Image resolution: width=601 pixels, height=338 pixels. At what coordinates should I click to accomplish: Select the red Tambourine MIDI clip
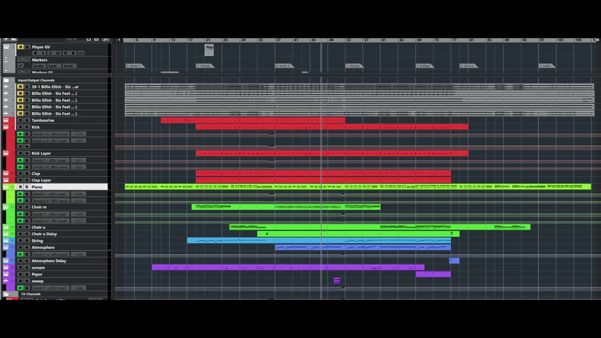(x=253, y=120)
